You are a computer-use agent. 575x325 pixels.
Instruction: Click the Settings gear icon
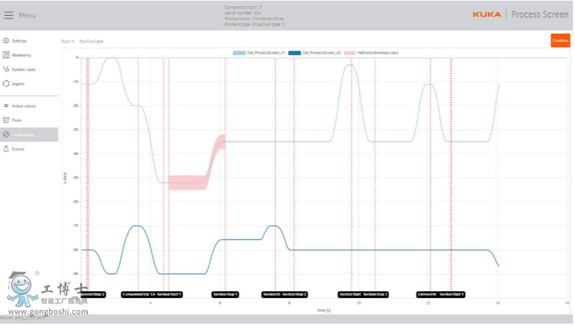(x=6, y=41)
